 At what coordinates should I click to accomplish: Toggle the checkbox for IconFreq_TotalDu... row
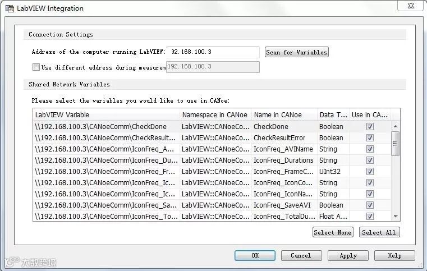[370, 216]
